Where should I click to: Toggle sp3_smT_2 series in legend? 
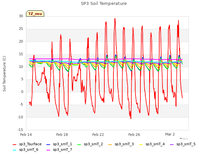click(x=90, y=144)
